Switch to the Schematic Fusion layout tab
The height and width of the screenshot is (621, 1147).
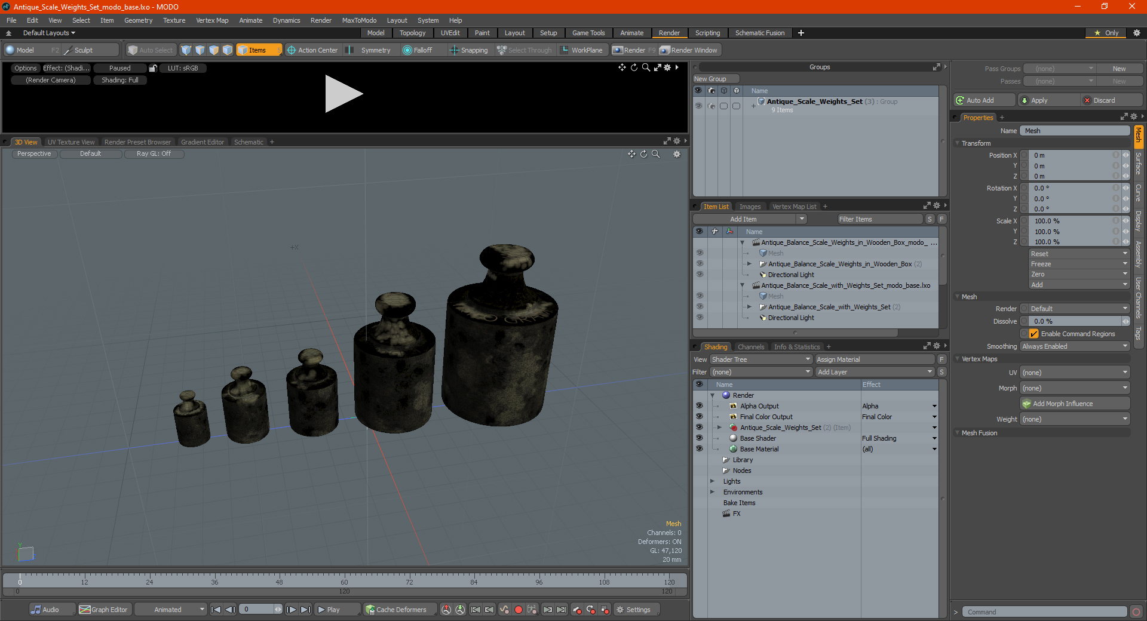pyautogui.click(x=759, y=33)
